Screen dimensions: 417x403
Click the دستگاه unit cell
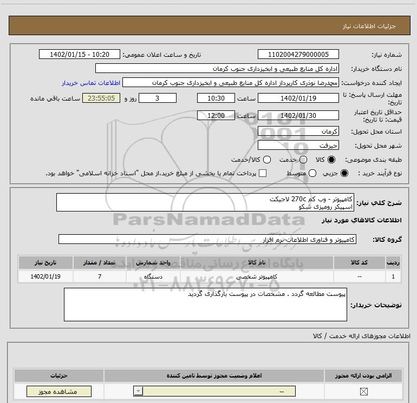[153, 276]
